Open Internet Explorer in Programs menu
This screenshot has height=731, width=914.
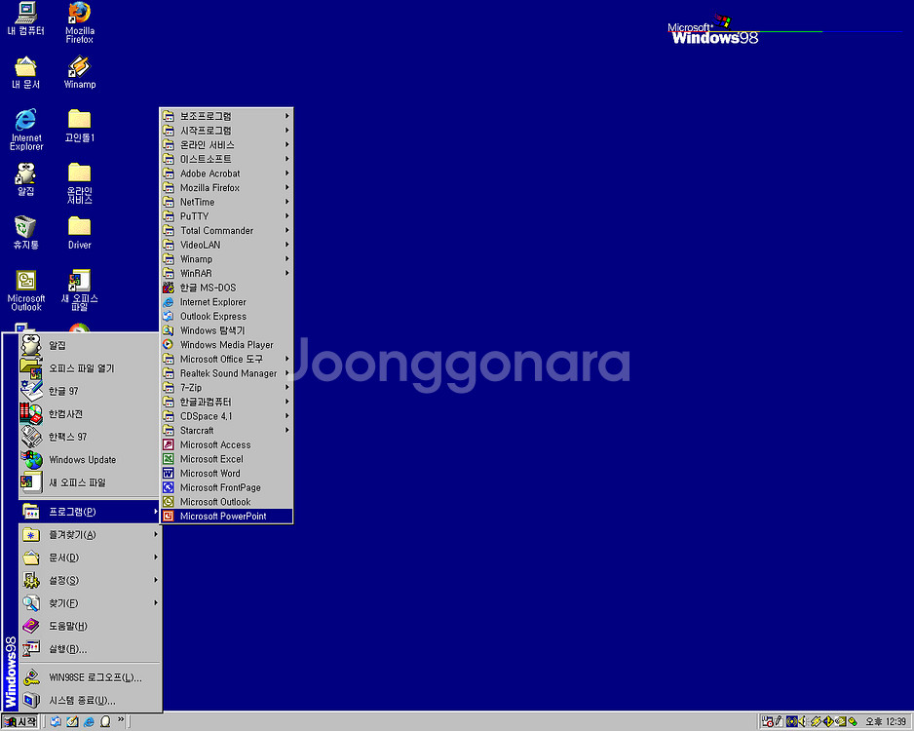(x=227, y=302)
